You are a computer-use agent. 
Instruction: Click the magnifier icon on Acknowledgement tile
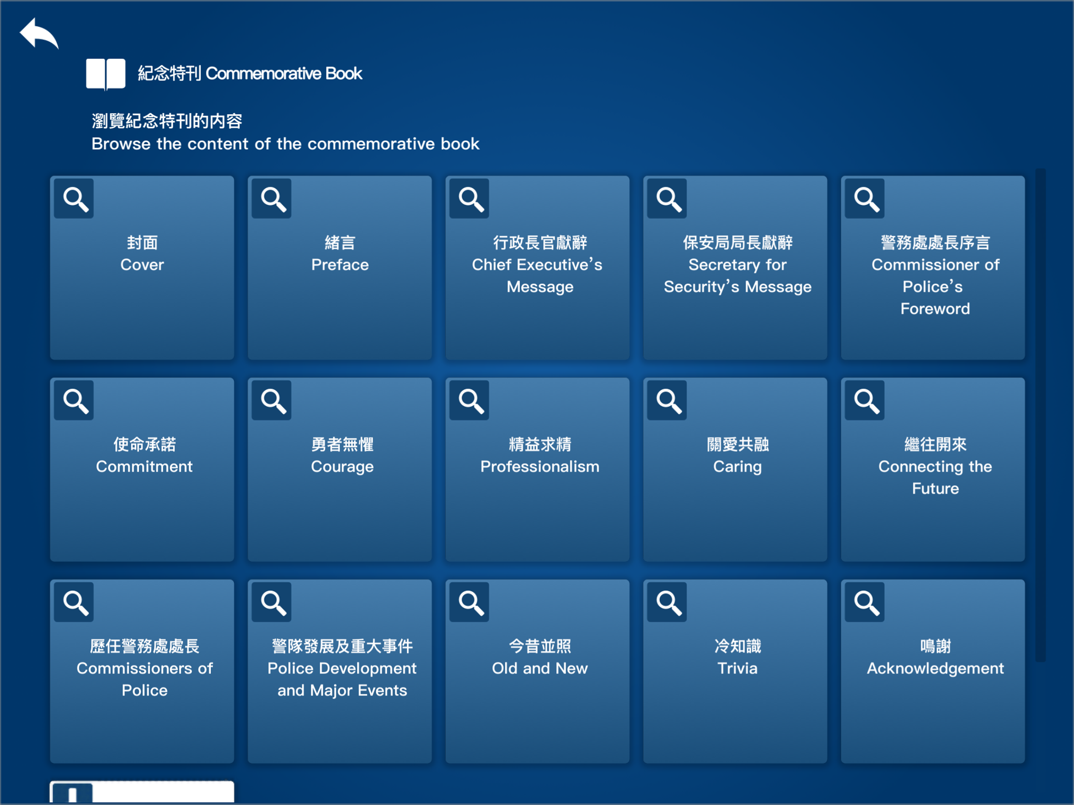point(864,602)
